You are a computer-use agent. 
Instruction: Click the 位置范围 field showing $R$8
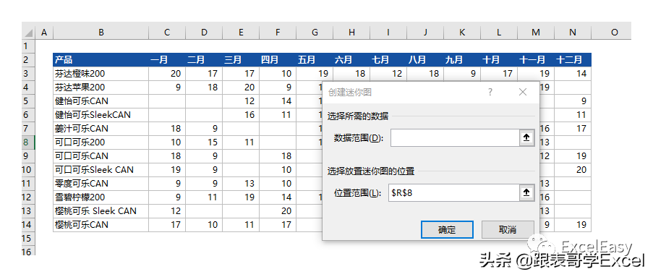pyautogui.click(x=454, y=193)
